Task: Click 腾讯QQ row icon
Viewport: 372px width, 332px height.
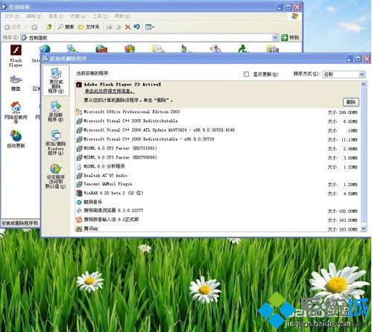Action: point(79,229)
